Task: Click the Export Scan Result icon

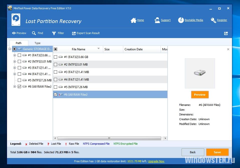Action: (74, 33)
